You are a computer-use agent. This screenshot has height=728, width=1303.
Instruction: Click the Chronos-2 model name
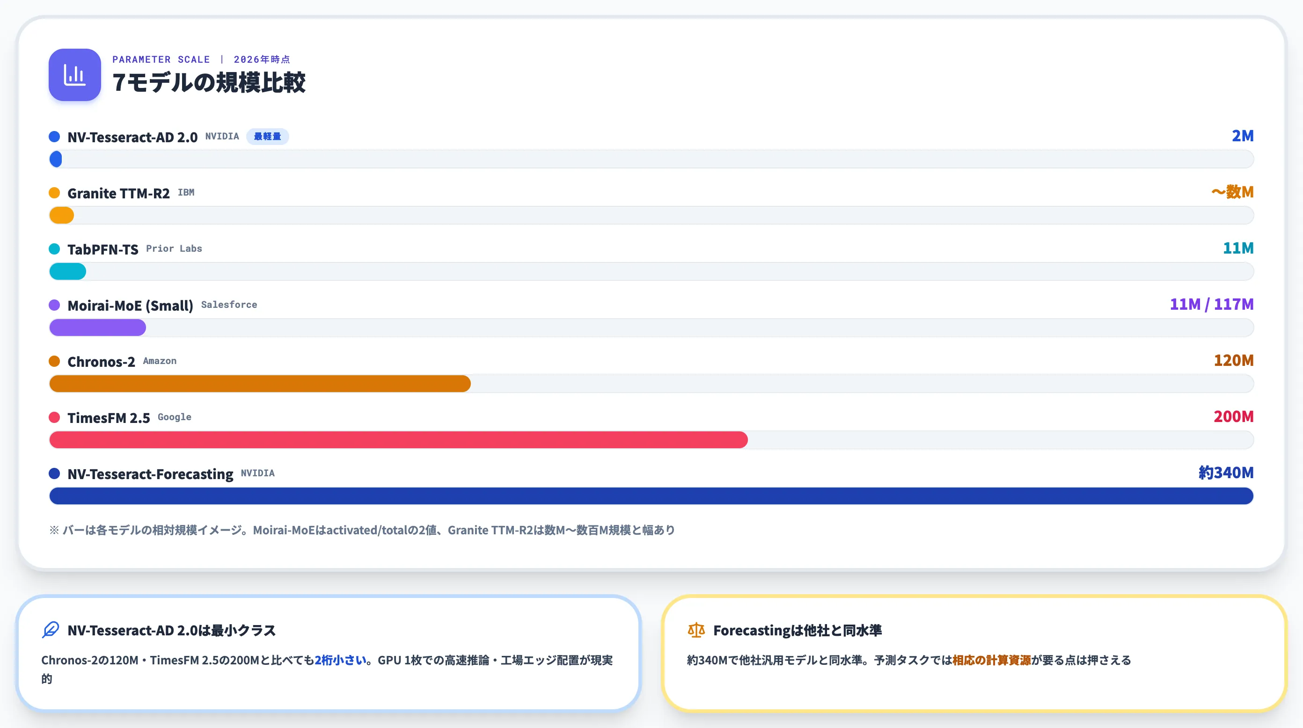click(x=101, y=362)
